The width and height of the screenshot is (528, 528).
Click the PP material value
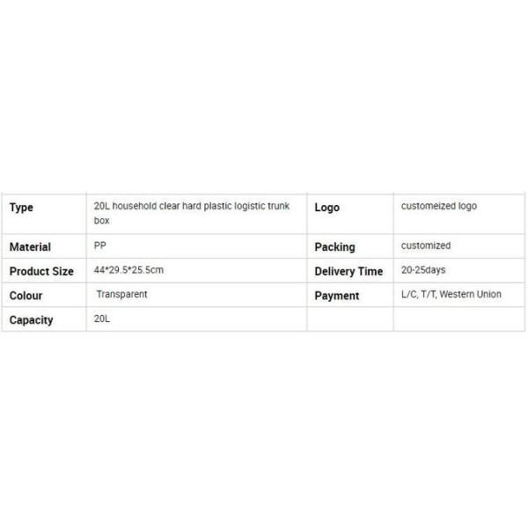point(99,246)
